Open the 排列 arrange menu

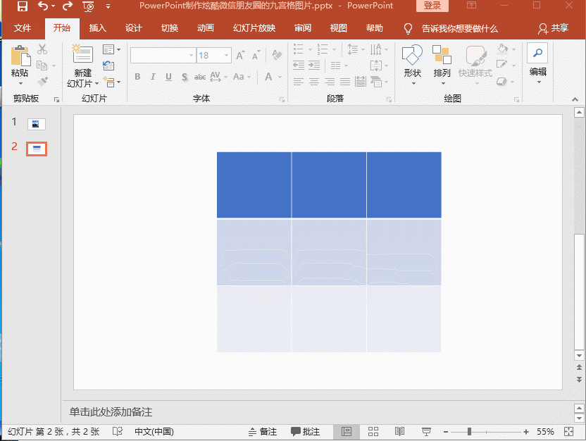tap(442, 63)
